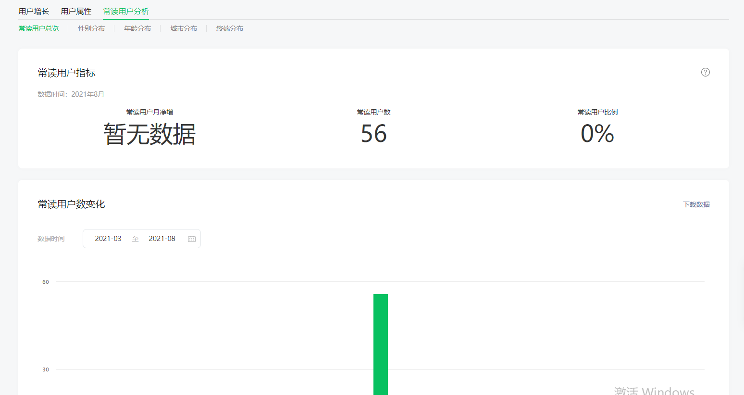Image resolution: width=744 pixels, height=395 pixels.
Task: Click the 常读用户比例 value 0%
Action: [597, 134]
